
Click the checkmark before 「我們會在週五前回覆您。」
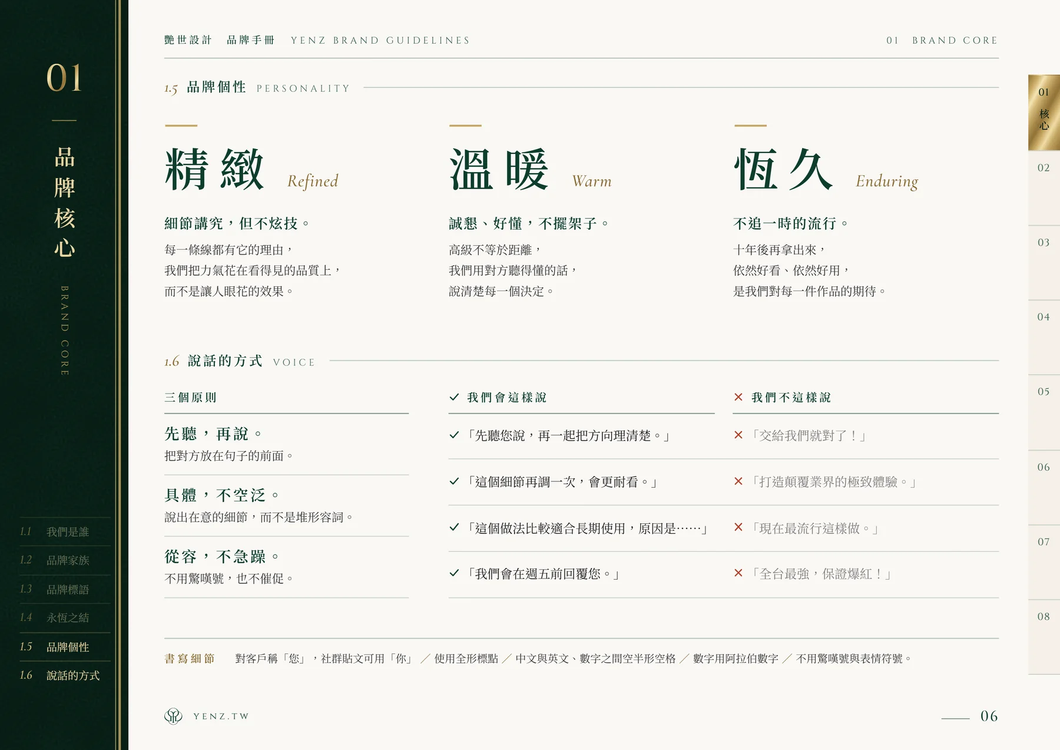[454, 573]
